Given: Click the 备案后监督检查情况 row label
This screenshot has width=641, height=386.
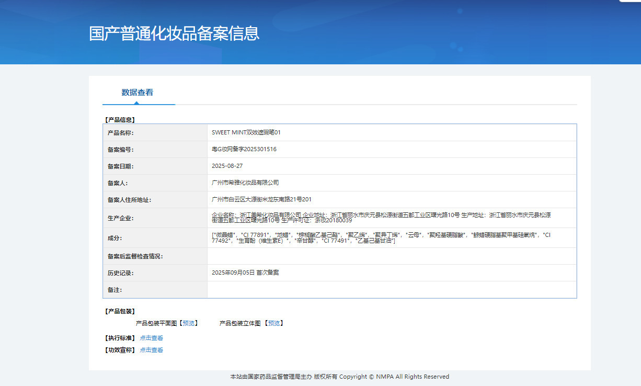Looking at the screenshot, I should (x=155, y=256).
